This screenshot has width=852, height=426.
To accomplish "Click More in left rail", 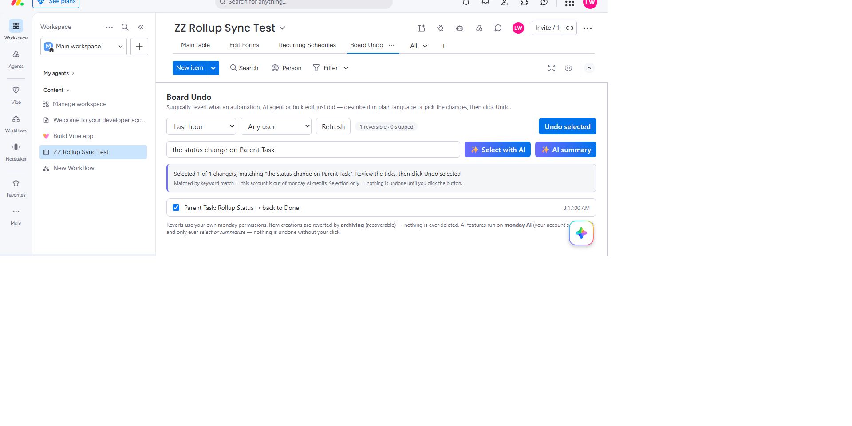I will pos(16,216).
